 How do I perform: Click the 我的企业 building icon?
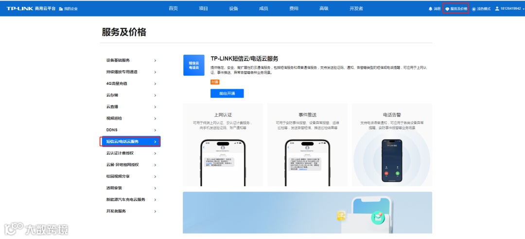(61, 9)
